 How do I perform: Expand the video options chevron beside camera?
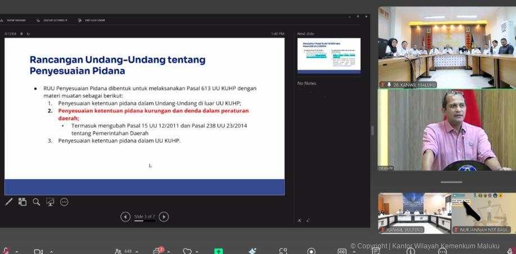[x=51, y=252]
